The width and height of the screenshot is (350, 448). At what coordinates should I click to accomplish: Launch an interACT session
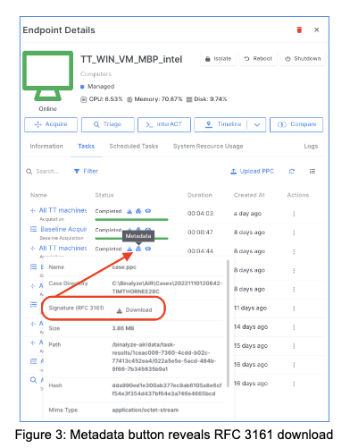(x=164, y=124)
